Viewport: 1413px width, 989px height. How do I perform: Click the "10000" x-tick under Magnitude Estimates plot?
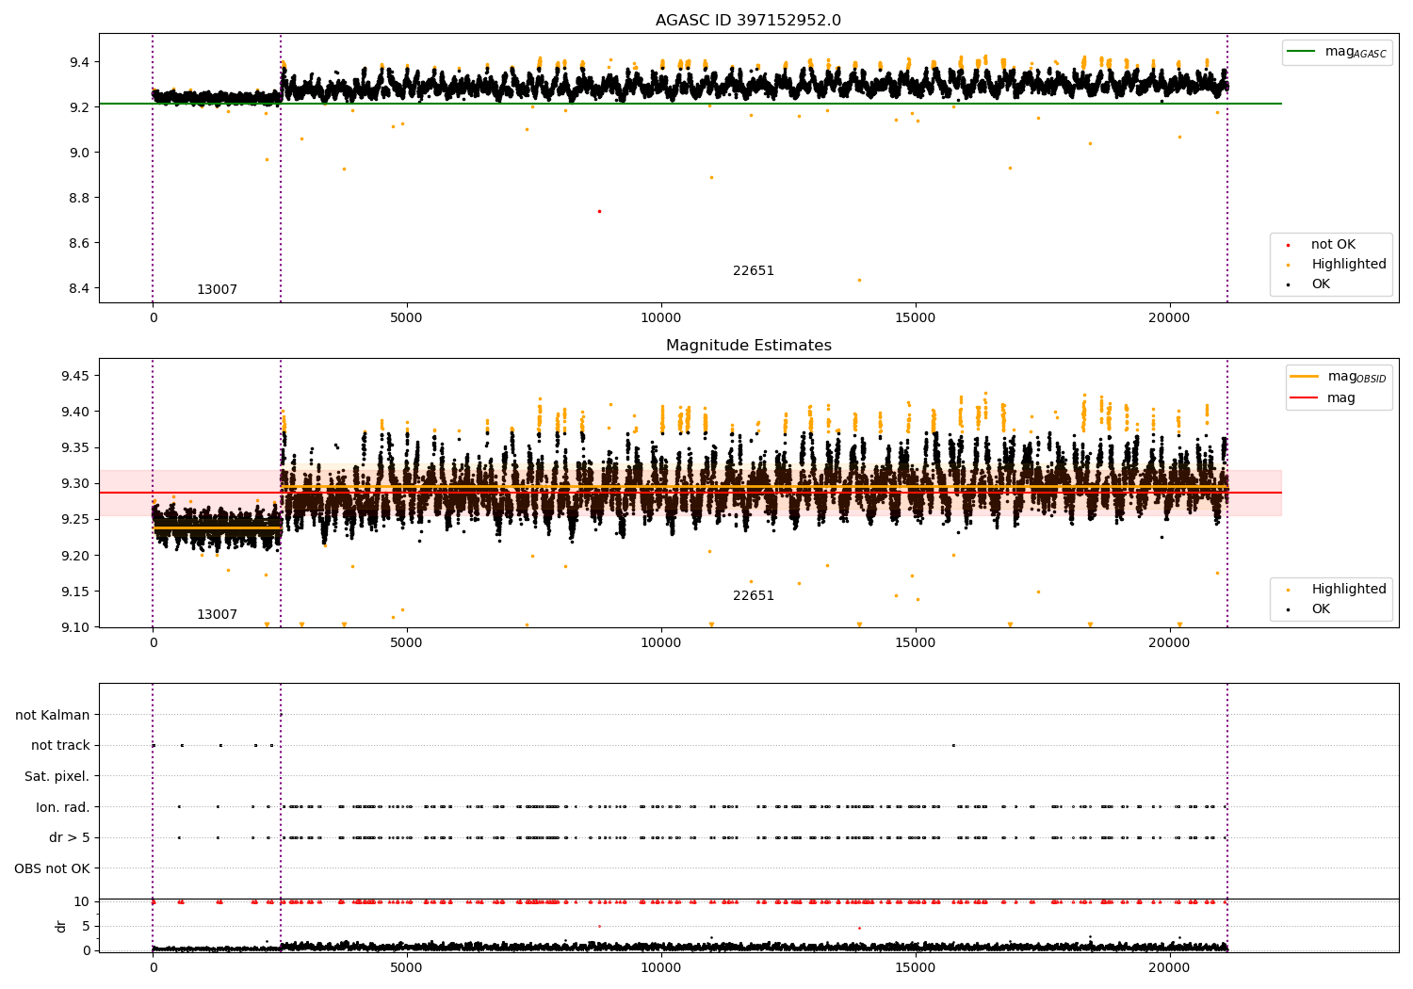coord(661,643)
